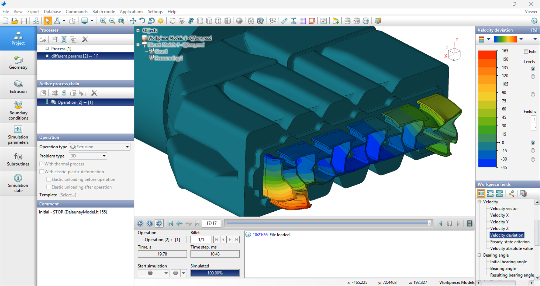Check Elastic unloading after operation

click(49, 187)
